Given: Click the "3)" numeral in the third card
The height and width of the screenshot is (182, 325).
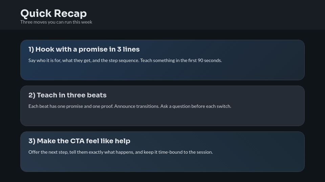Looking at the screenshot, I should 32,141.
